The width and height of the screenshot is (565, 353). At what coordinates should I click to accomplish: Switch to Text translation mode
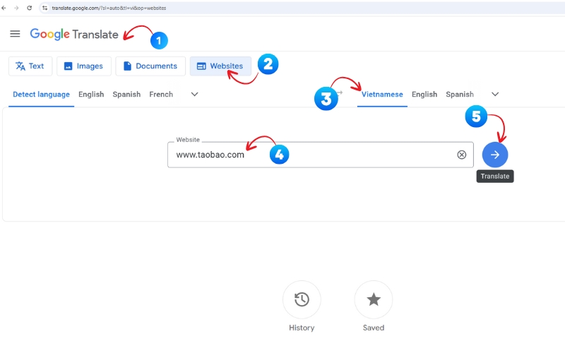30,66
